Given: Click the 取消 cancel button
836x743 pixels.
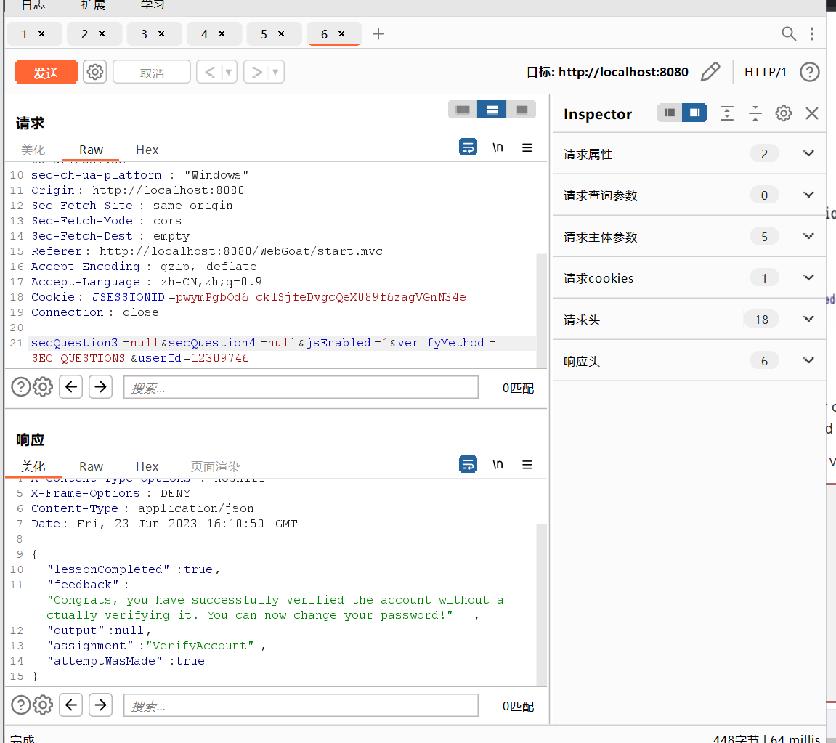Looking at the screenshot, I should (152, 73).
